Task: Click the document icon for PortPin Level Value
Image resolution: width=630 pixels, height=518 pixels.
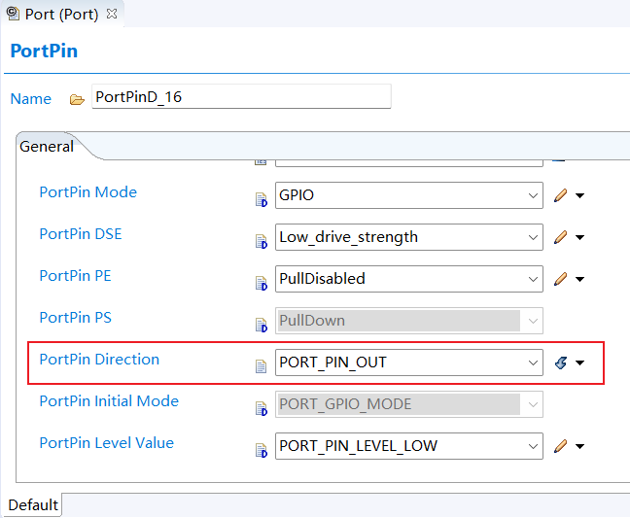Action: pyautogui.click(x=262, y=450)
